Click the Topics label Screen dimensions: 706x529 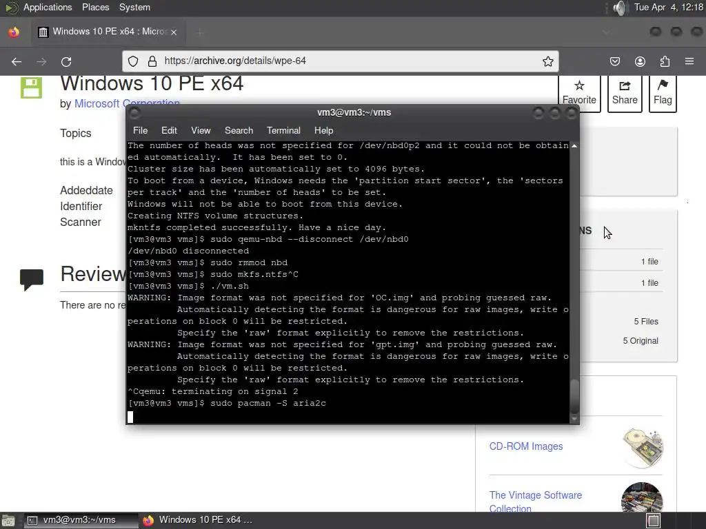76,133
